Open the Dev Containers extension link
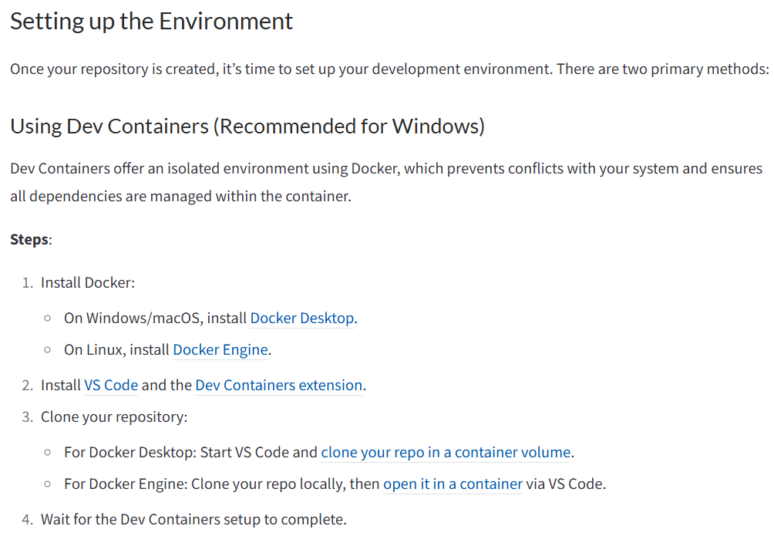 coord(278,386)
